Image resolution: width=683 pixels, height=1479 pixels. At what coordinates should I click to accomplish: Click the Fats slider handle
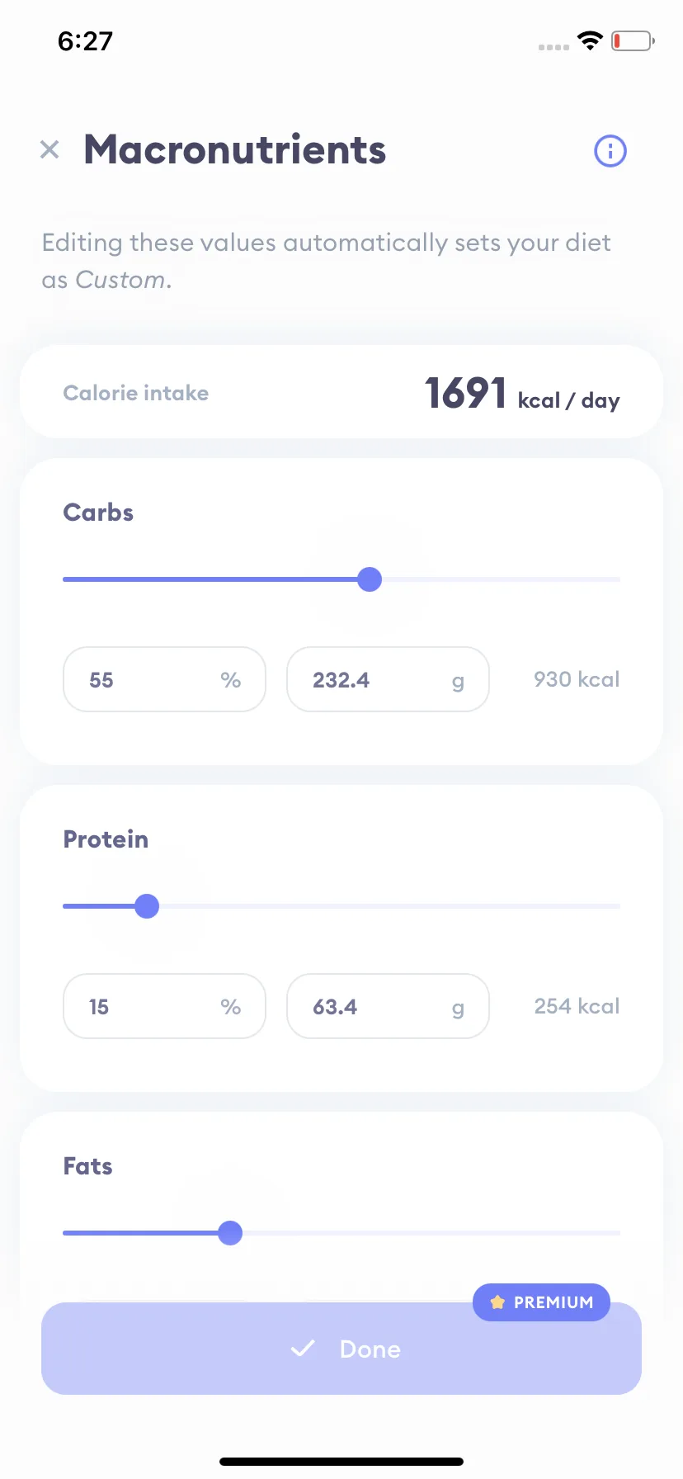click(230, 1233)
